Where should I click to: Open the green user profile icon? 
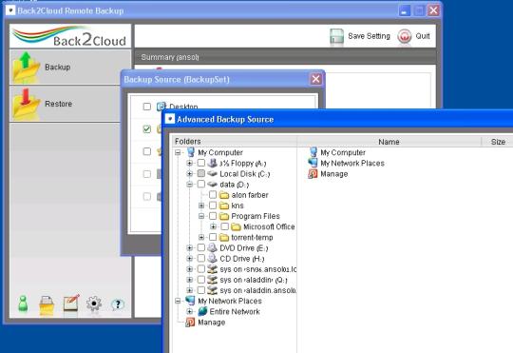pyautogui.click(x=23, y=304)
